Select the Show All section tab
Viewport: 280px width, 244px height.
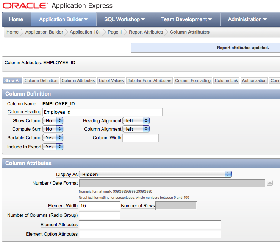click(12, 80)
